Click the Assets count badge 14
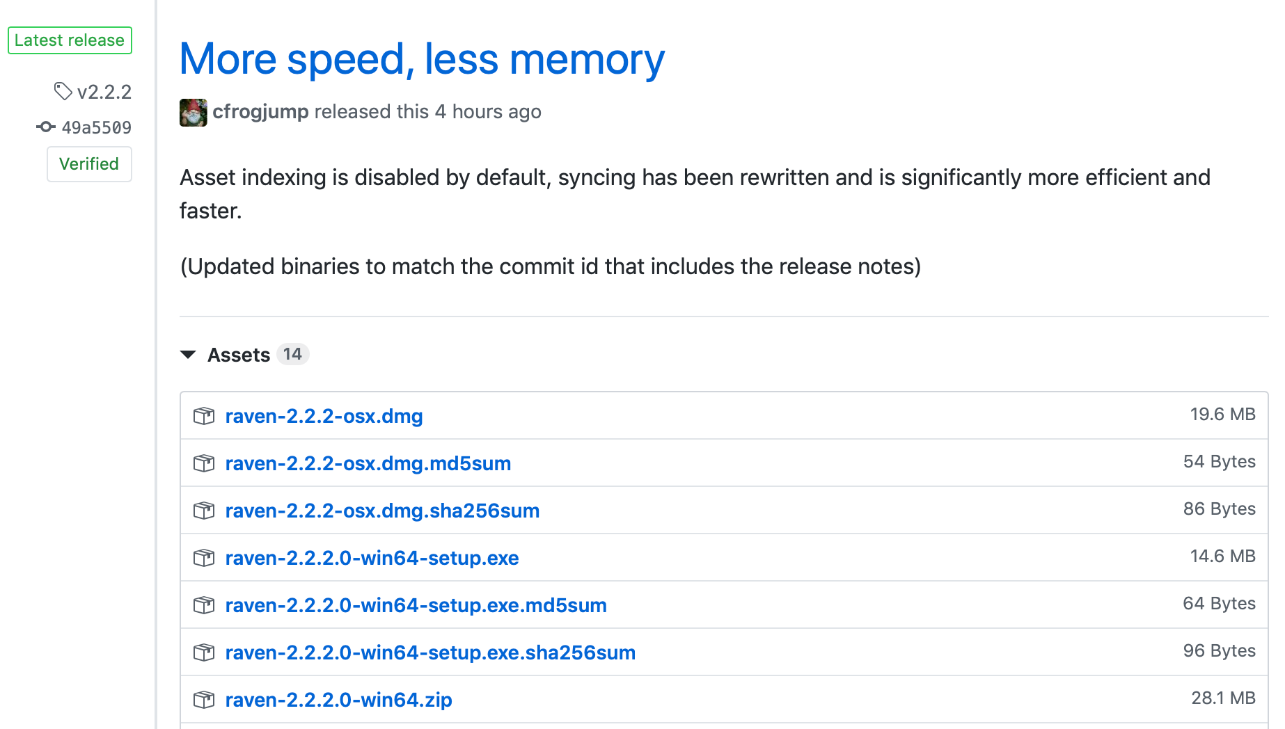The image size is (1285, 729). 293,354
